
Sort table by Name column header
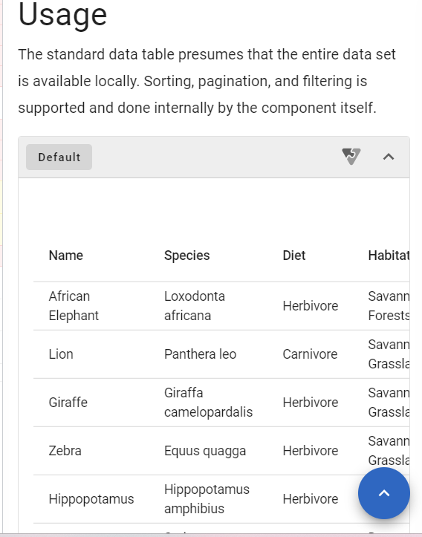tap(66, 256)
